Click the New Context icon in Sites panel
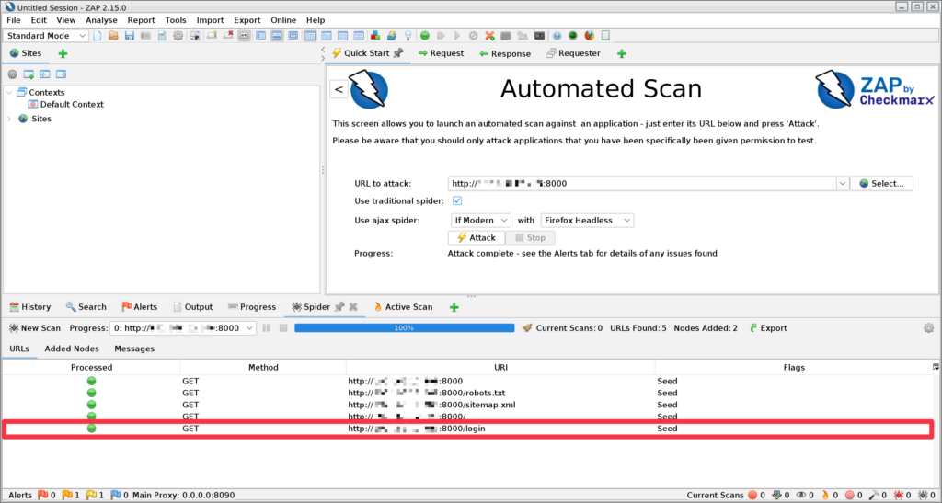This screenshot has height=503, width=942. pyautogui.click(x=29, y=74)
